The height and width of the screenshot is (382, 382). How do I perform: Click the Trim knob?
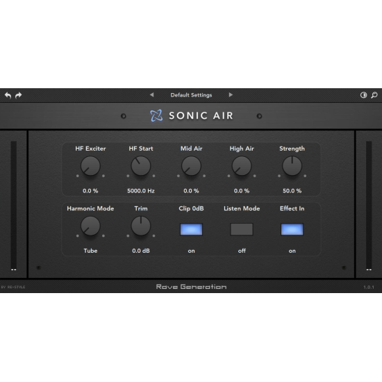141,226
